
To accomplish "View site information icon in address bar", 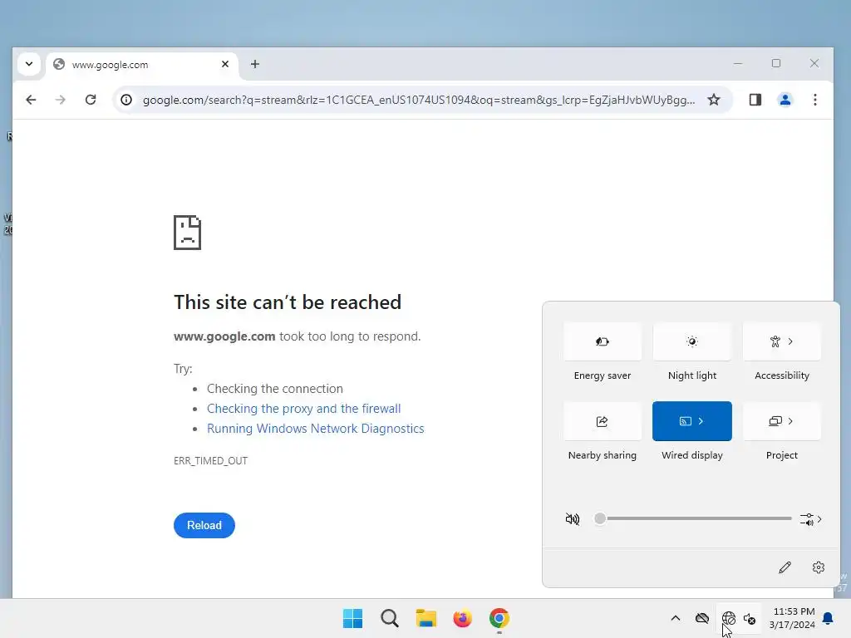I will 126,100.
